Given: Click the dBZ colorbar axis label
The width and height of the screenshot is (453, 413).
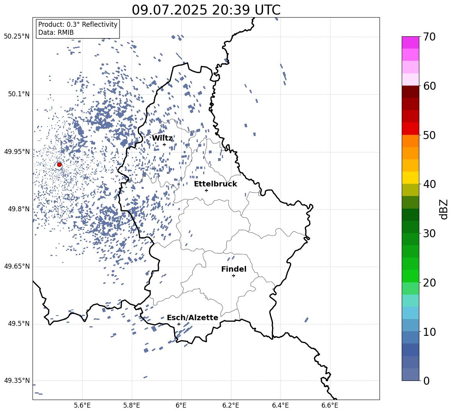Looking at the screenshot, I should [443, 209].
